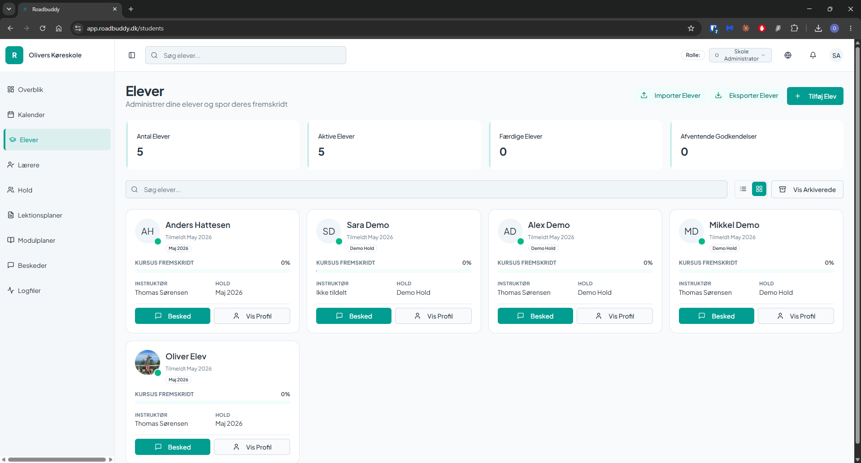Toggle the sidebar collapse icon

coord(132,55)
